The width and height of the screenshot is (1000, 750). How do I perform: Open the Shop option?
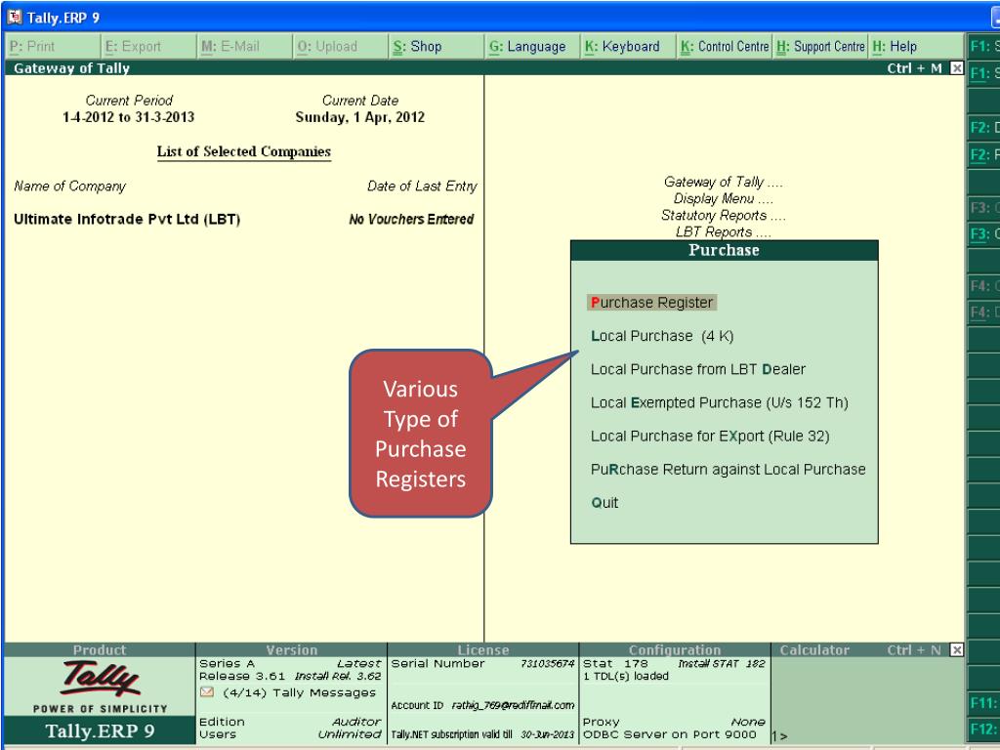[x=437, y=47]
